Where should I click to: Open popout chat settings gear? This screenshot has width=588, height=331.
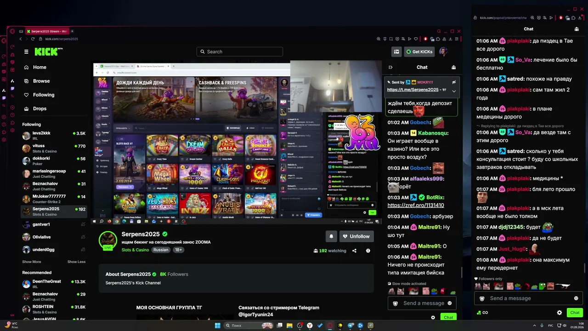pyautogui.click(x=560, y=313)
